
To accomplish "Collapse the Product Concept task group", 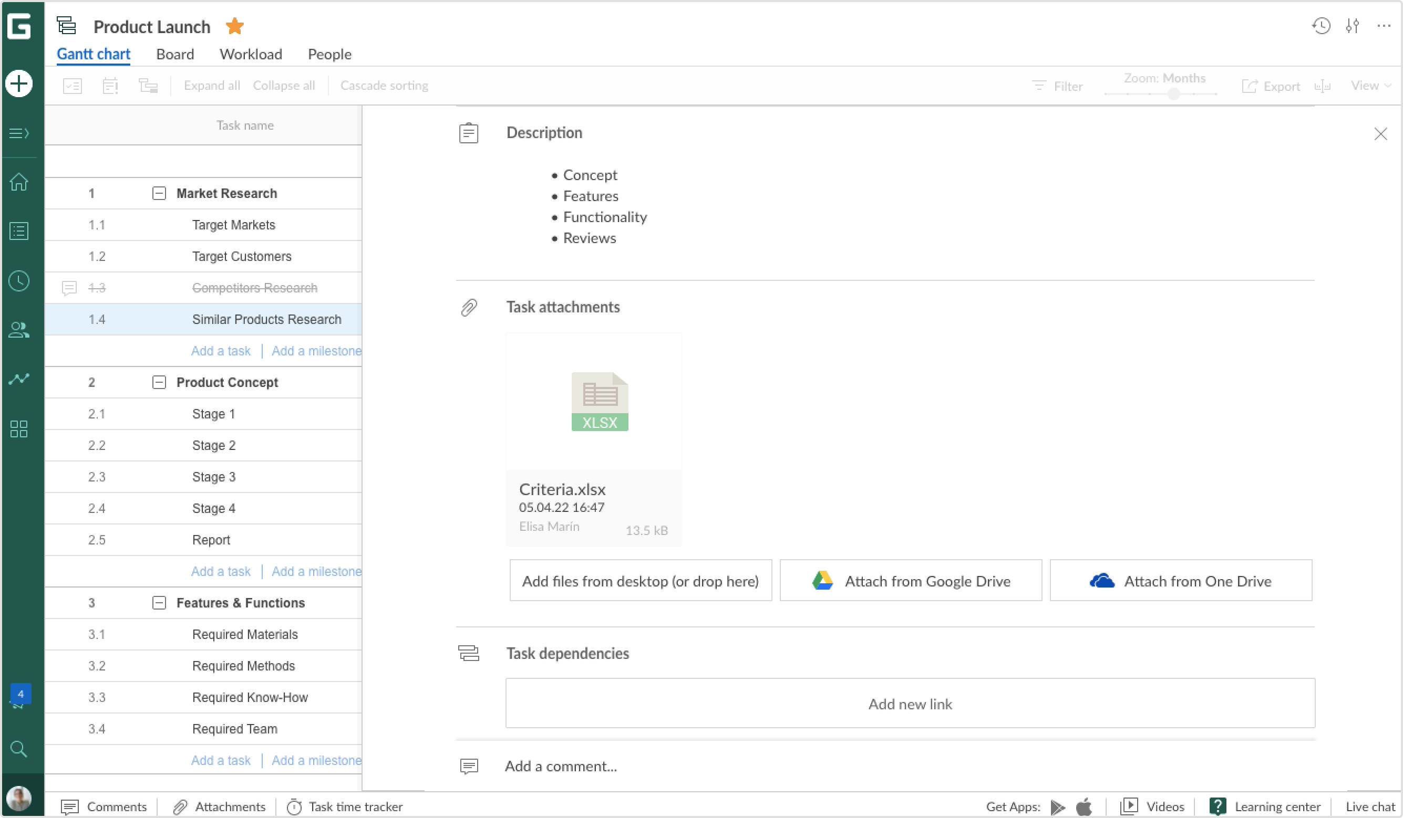I will (159, 382).
